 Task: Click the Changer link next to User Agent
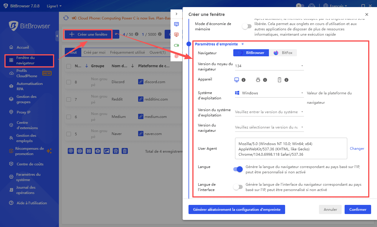click(357, 149)
